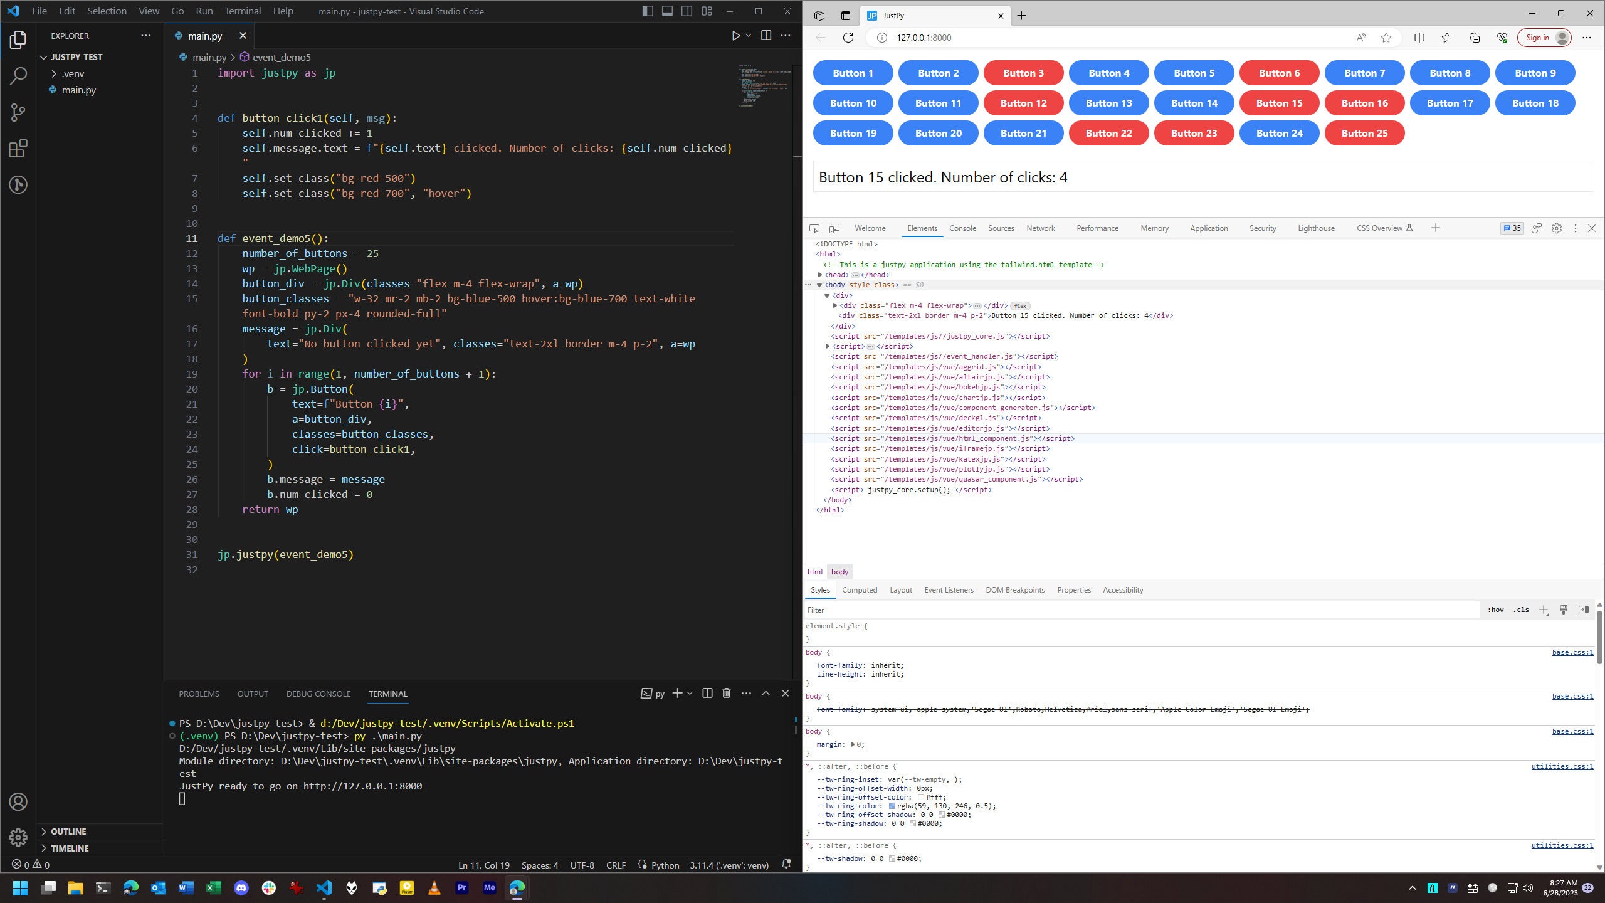The image size is (1605, 903).
Task: Open Windows Start menu
Action: [20, 887]
